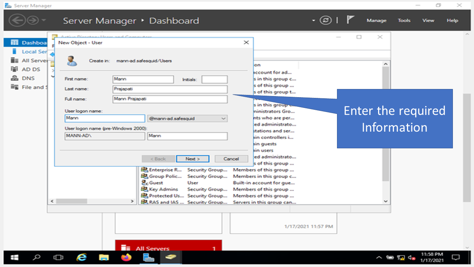Viewport: 474px width, 267px height.
Task: Click the tree pane left scroll arrow
Action: pyautogui.click(x=52, y=201)
